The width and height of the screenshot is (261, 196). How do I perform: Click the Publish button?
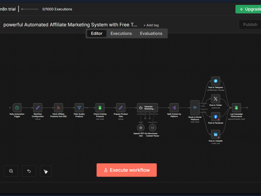(250, 25)
